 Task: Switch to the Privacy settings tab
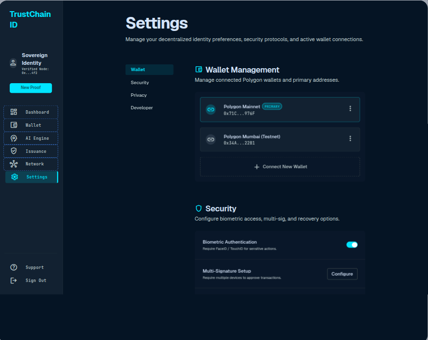coord(149,95)
